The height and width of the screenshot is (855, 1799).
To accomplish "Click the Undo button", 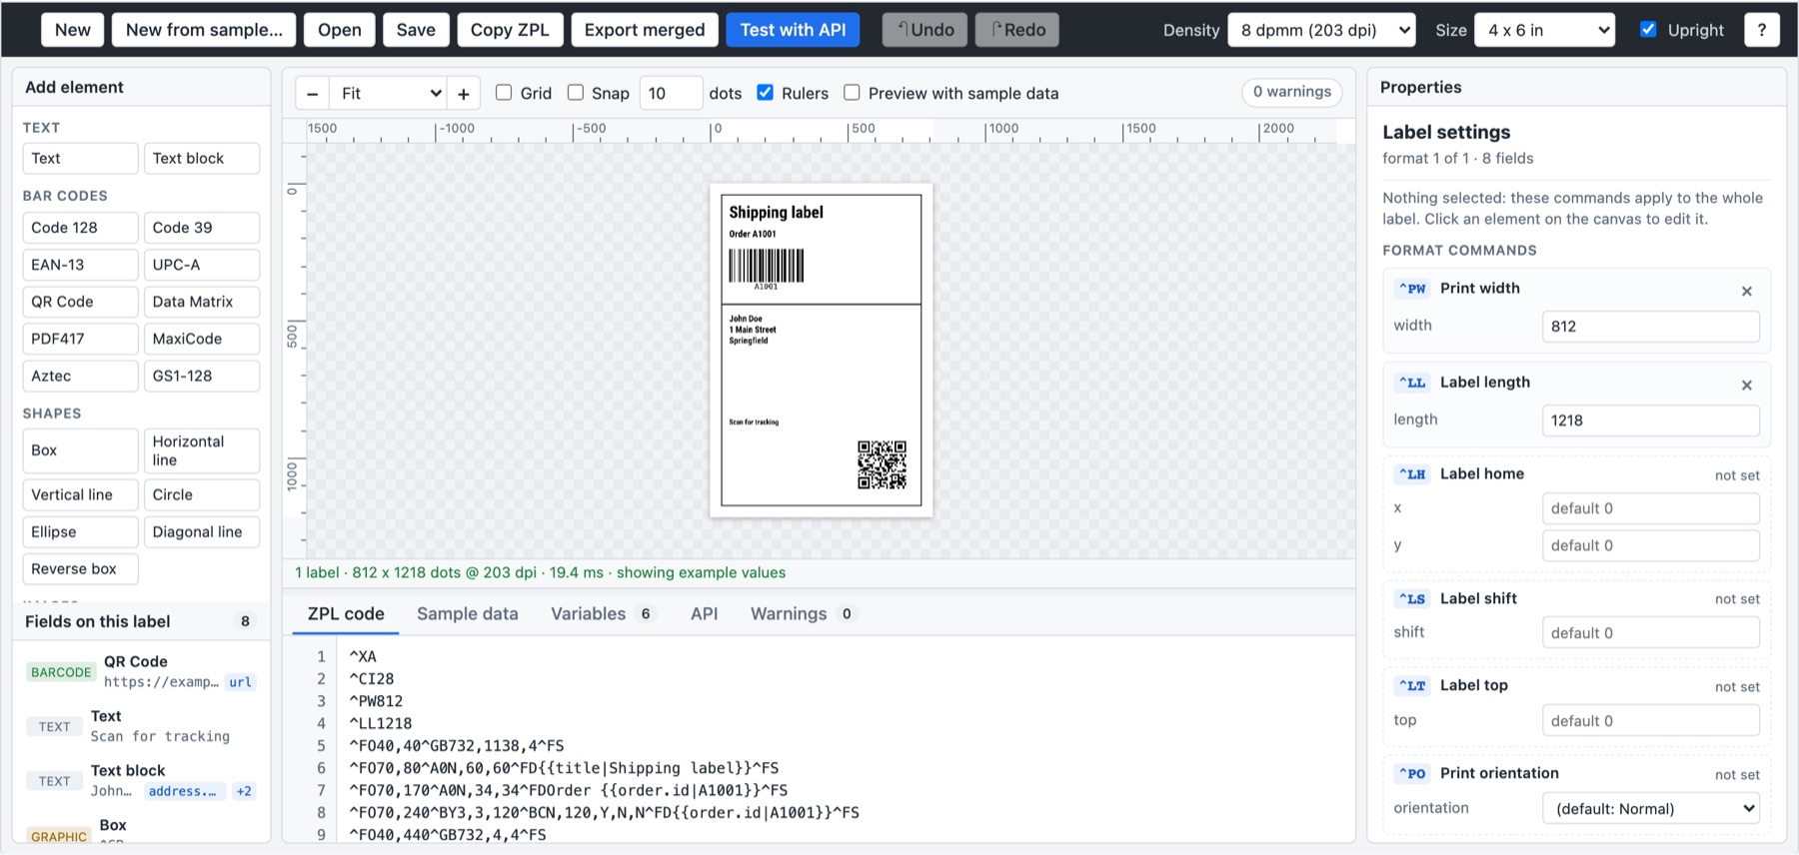I will pos(925,30).
